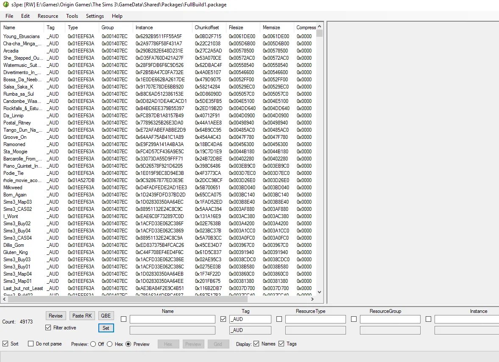Click the Instance filter input field

(466, 319)
